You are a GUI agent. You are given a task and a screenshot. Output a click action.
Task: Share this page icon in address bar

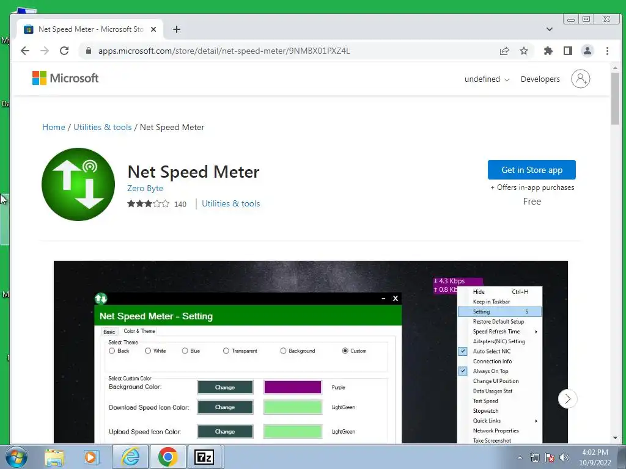click(504, 51)
